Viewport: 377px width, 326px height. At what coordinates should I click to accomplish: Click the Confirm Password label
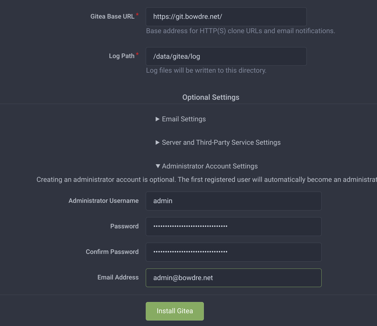click(x=112, y=252)
